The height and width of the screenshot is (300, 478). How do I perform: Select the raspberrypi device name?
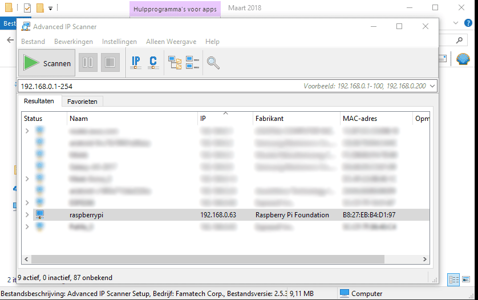tap(86, 215)
